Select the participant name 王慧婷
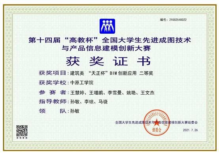Viewport: 219px width, 155px height. 77,93
